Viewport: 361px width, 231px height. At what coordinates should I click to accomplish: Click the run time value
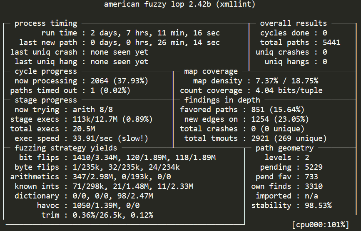[x=152, y=33]
